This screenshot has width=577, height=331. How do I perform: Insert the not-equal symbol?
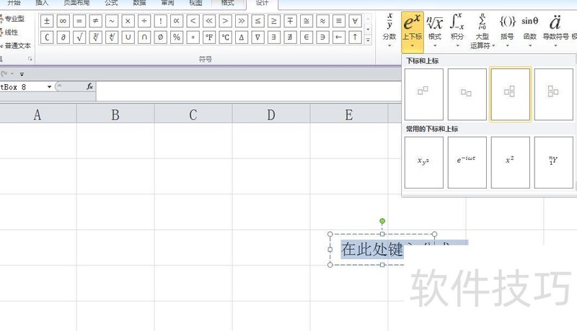point(95,21)
